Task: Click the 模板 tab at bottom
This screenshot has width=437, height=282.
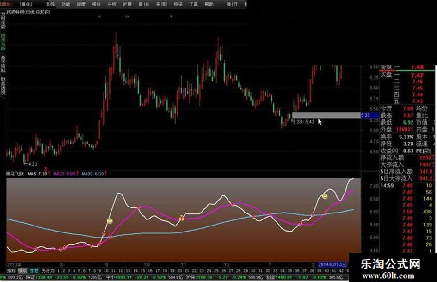Action: click(x=23, y=270)
